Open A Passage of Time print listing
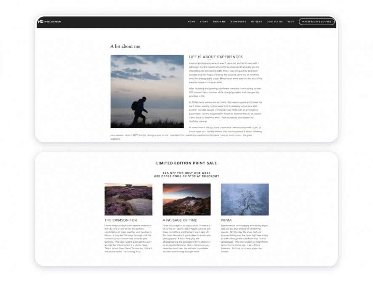The image size is (373, 281). click(179, 219)
